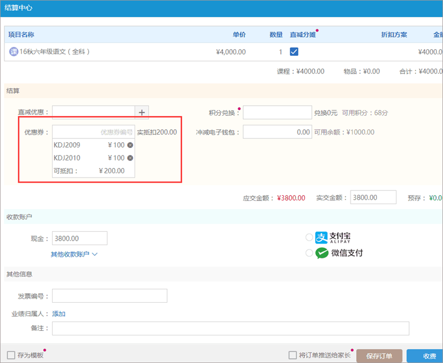Click the 添加 link for 业绩归属人

point(59,314)
